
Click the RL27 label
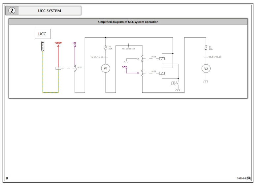80,68
